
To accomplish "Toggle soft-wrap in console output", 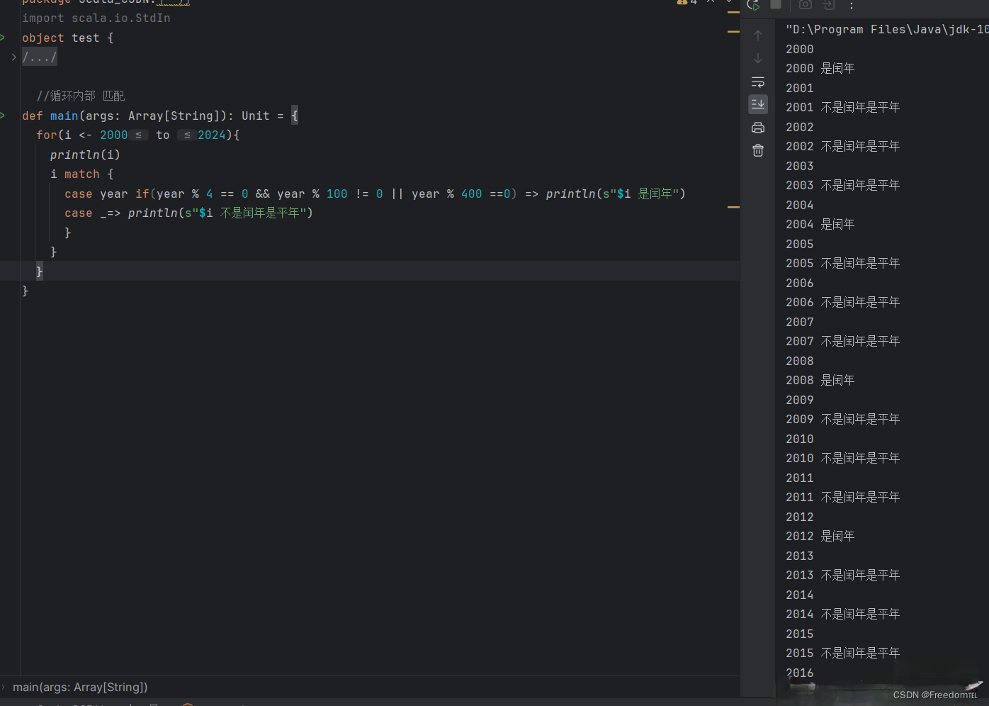I will pyautogui.click(x=758, y=82).
